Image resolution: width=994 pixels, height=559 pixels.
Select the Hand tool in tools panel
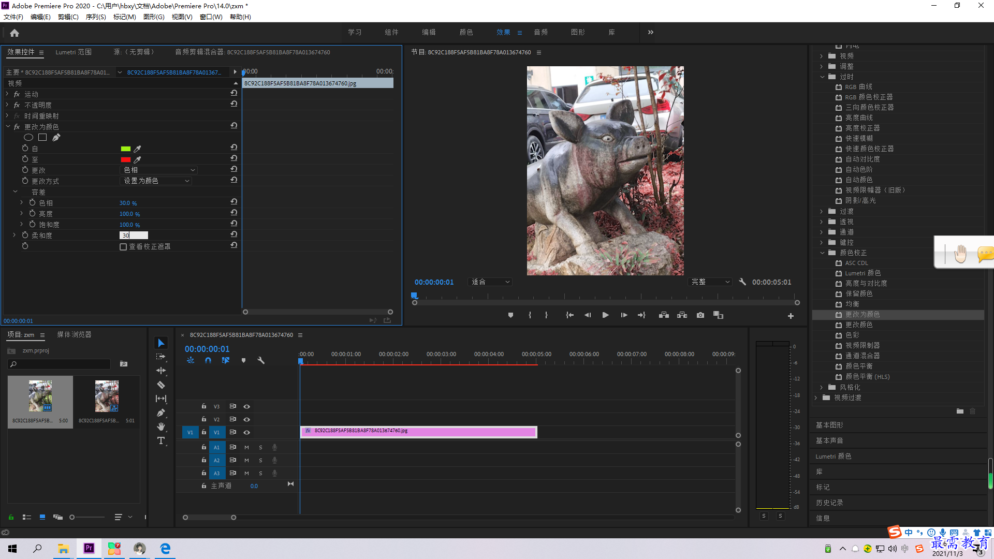tap(161, 426)
